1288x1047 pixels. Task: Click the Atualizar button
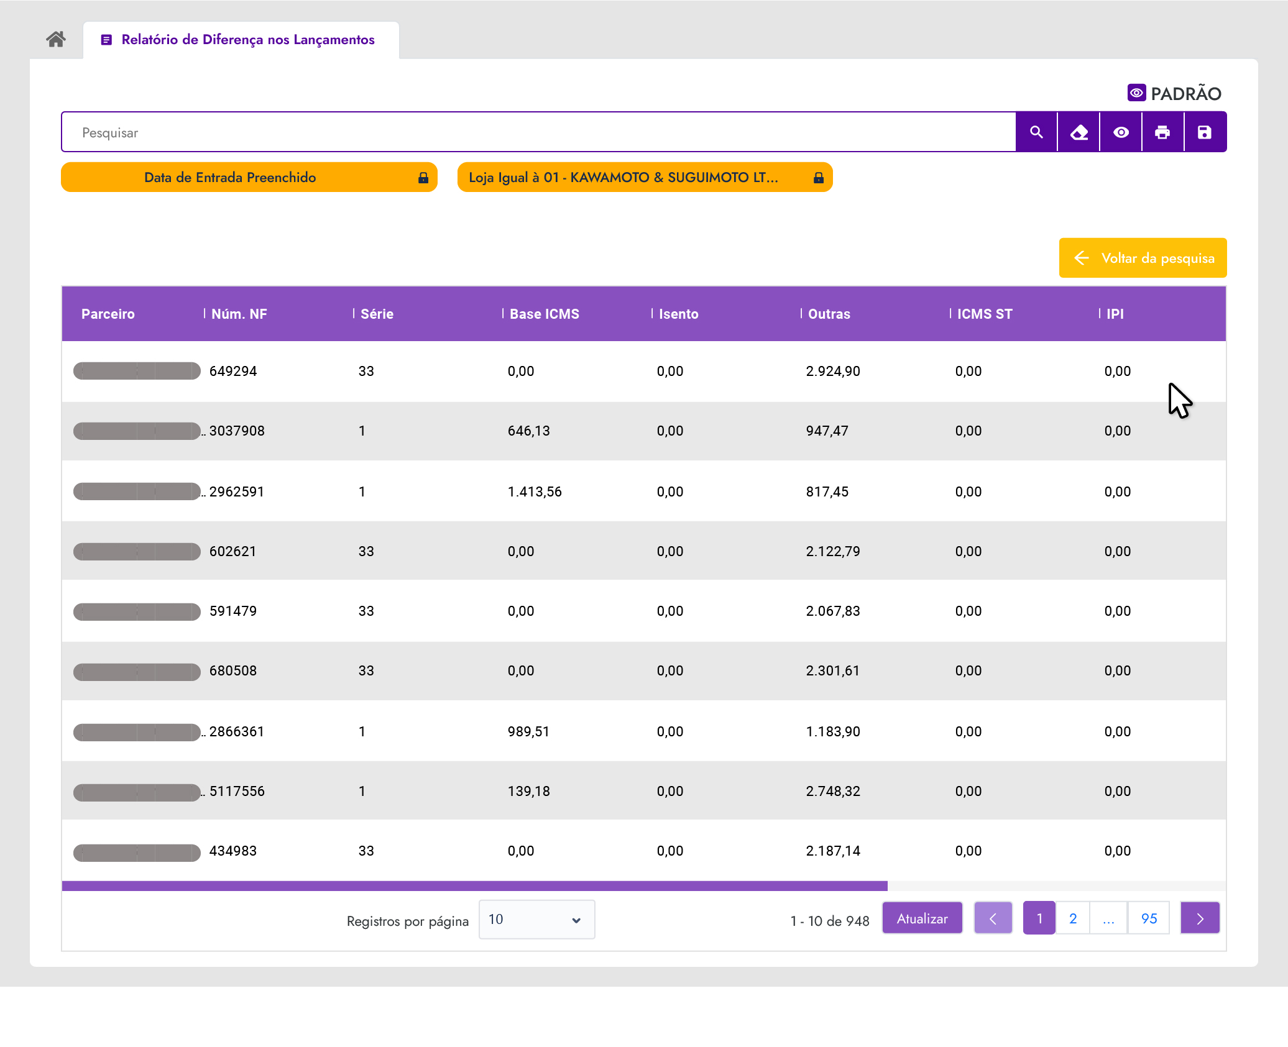click(922, 918)
